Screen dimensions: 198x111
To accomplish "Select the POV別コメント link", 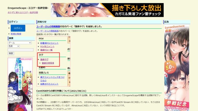I will pos(47,47).
